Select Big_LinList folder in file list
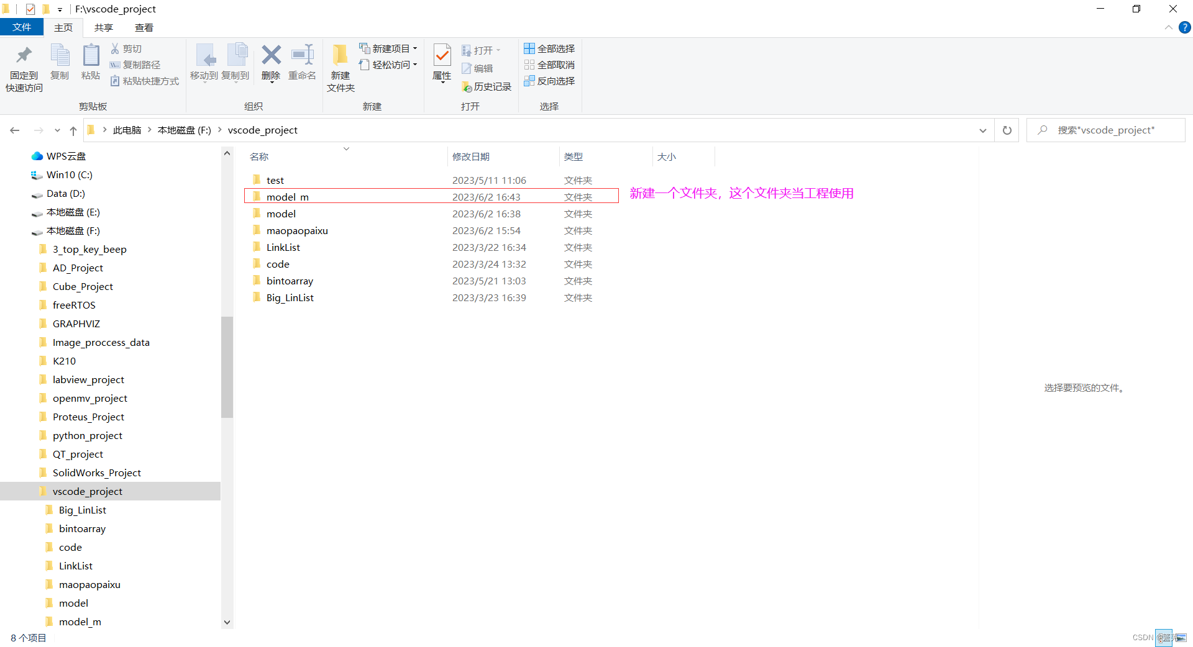Screen dimensions: 1193x647 click(431, 297)
